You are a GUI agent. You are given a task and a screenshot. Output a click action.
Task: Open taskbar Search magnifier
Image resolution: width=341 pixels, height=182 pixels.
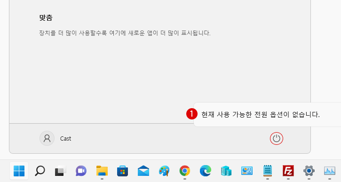coord(40,171)
